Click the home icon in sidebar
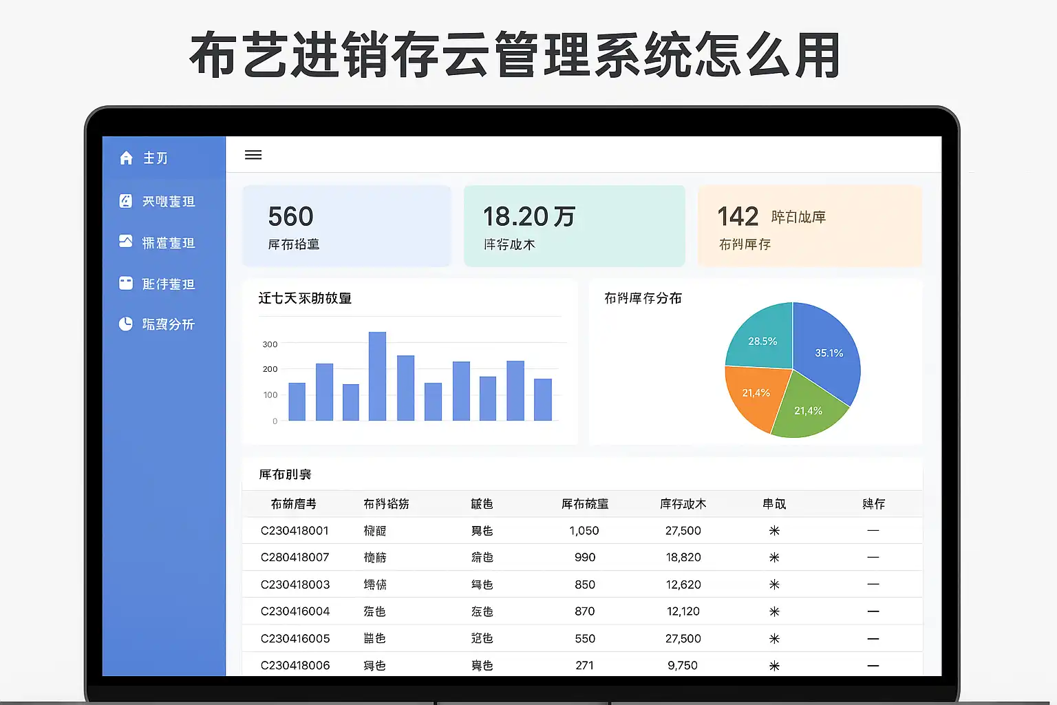 [126, 158]
